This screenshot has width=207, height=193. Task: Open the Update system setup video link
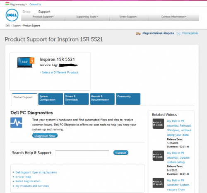tap(178, 157)
